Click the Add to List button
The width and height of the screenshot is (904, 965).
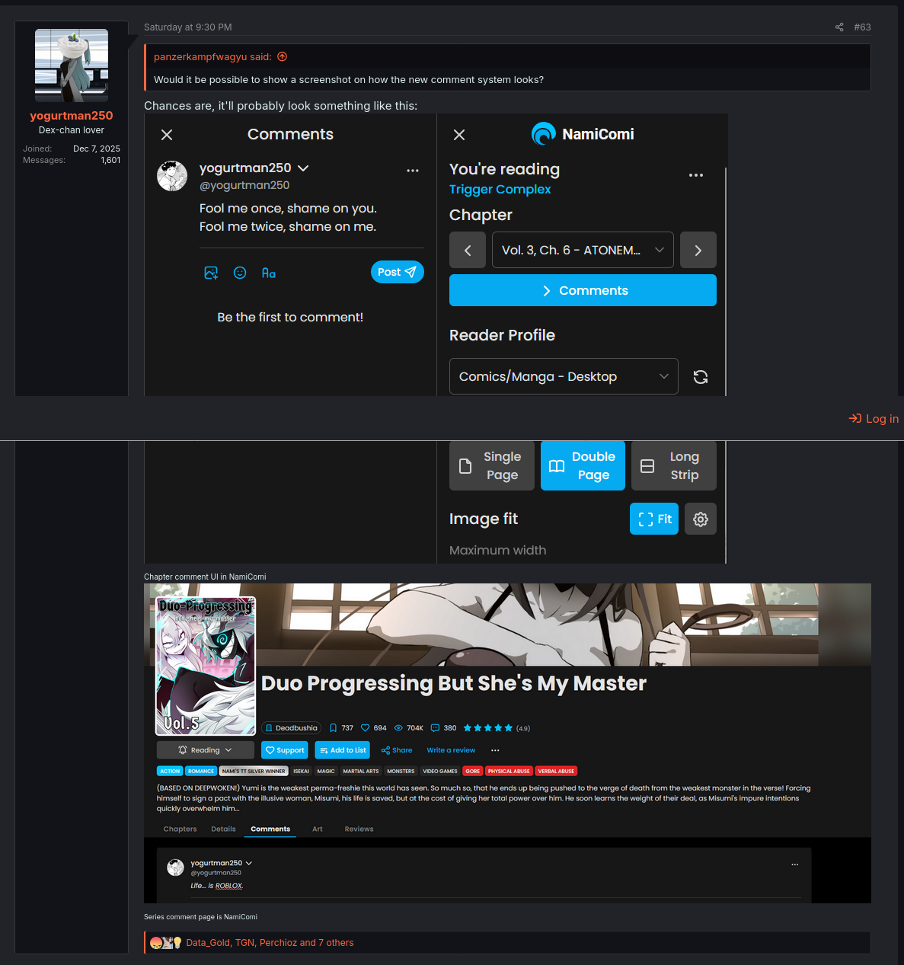(x=343, y=750)
